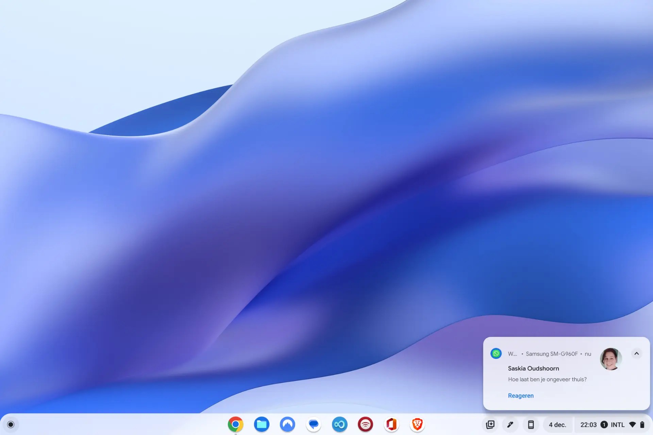The image size is (653, 435).
Task: Open Google Messages from the shelf
Action: pyautogui.click(x=313, y=424)
